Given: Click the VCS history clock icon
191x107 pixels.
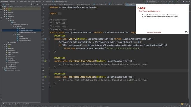Looking at the screenshot, I should [178, 1].
